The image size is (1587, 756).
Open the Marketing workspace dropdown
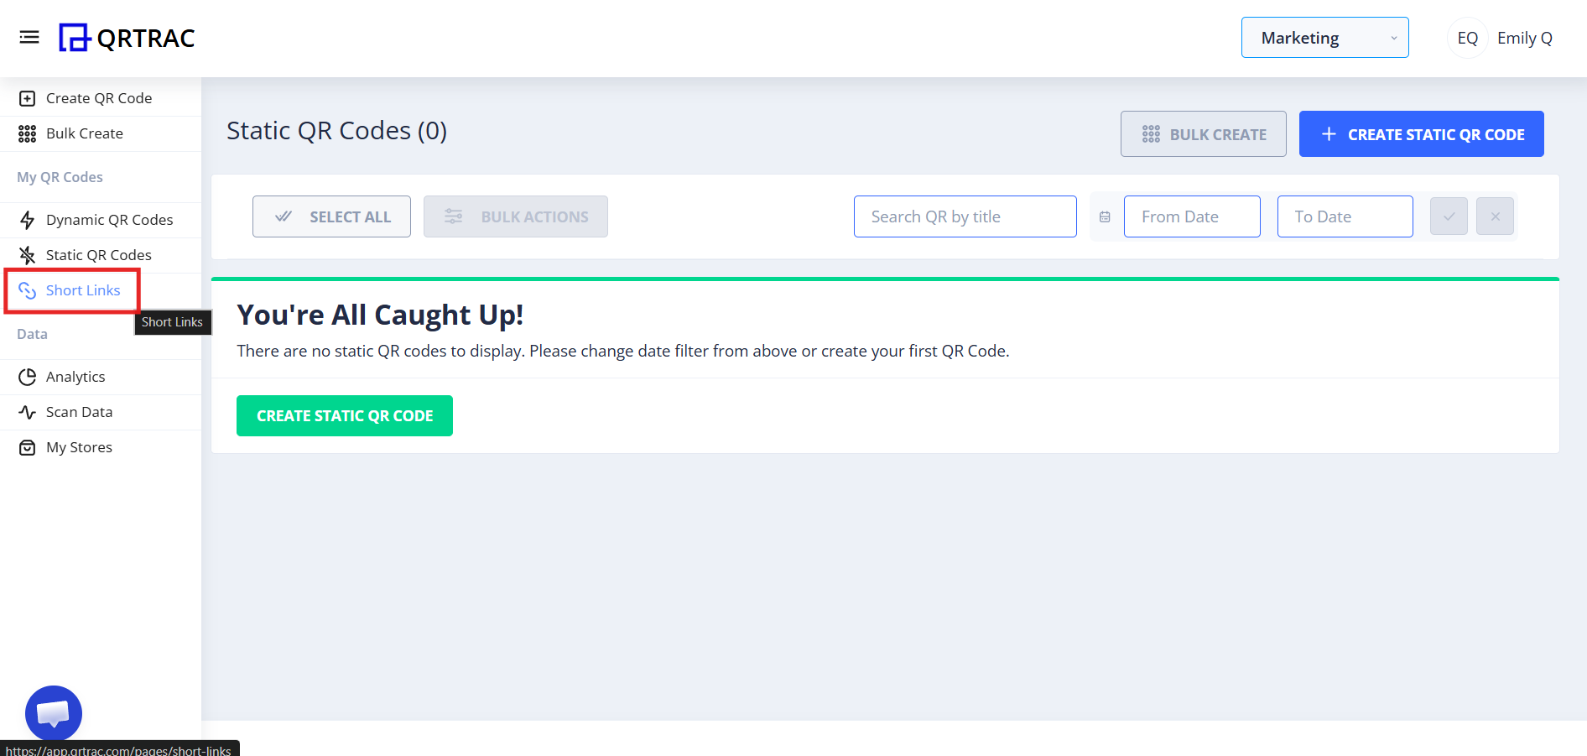(x=1324, y=38)
